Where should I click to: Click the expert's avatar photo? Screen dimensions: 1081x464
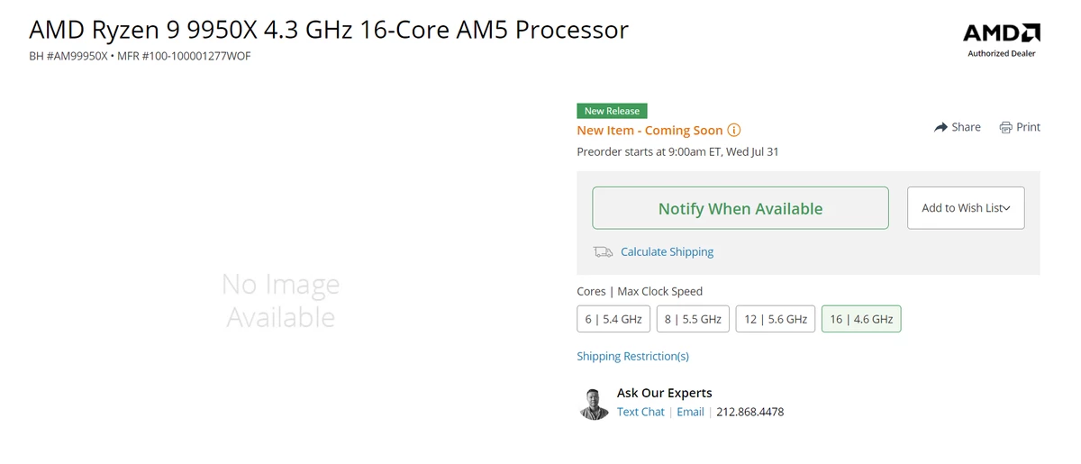(595, 403)
